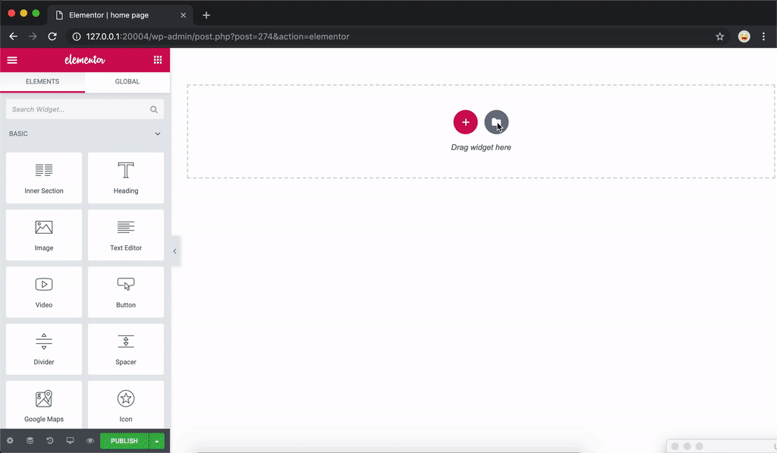Select the Icon widget

126,405
